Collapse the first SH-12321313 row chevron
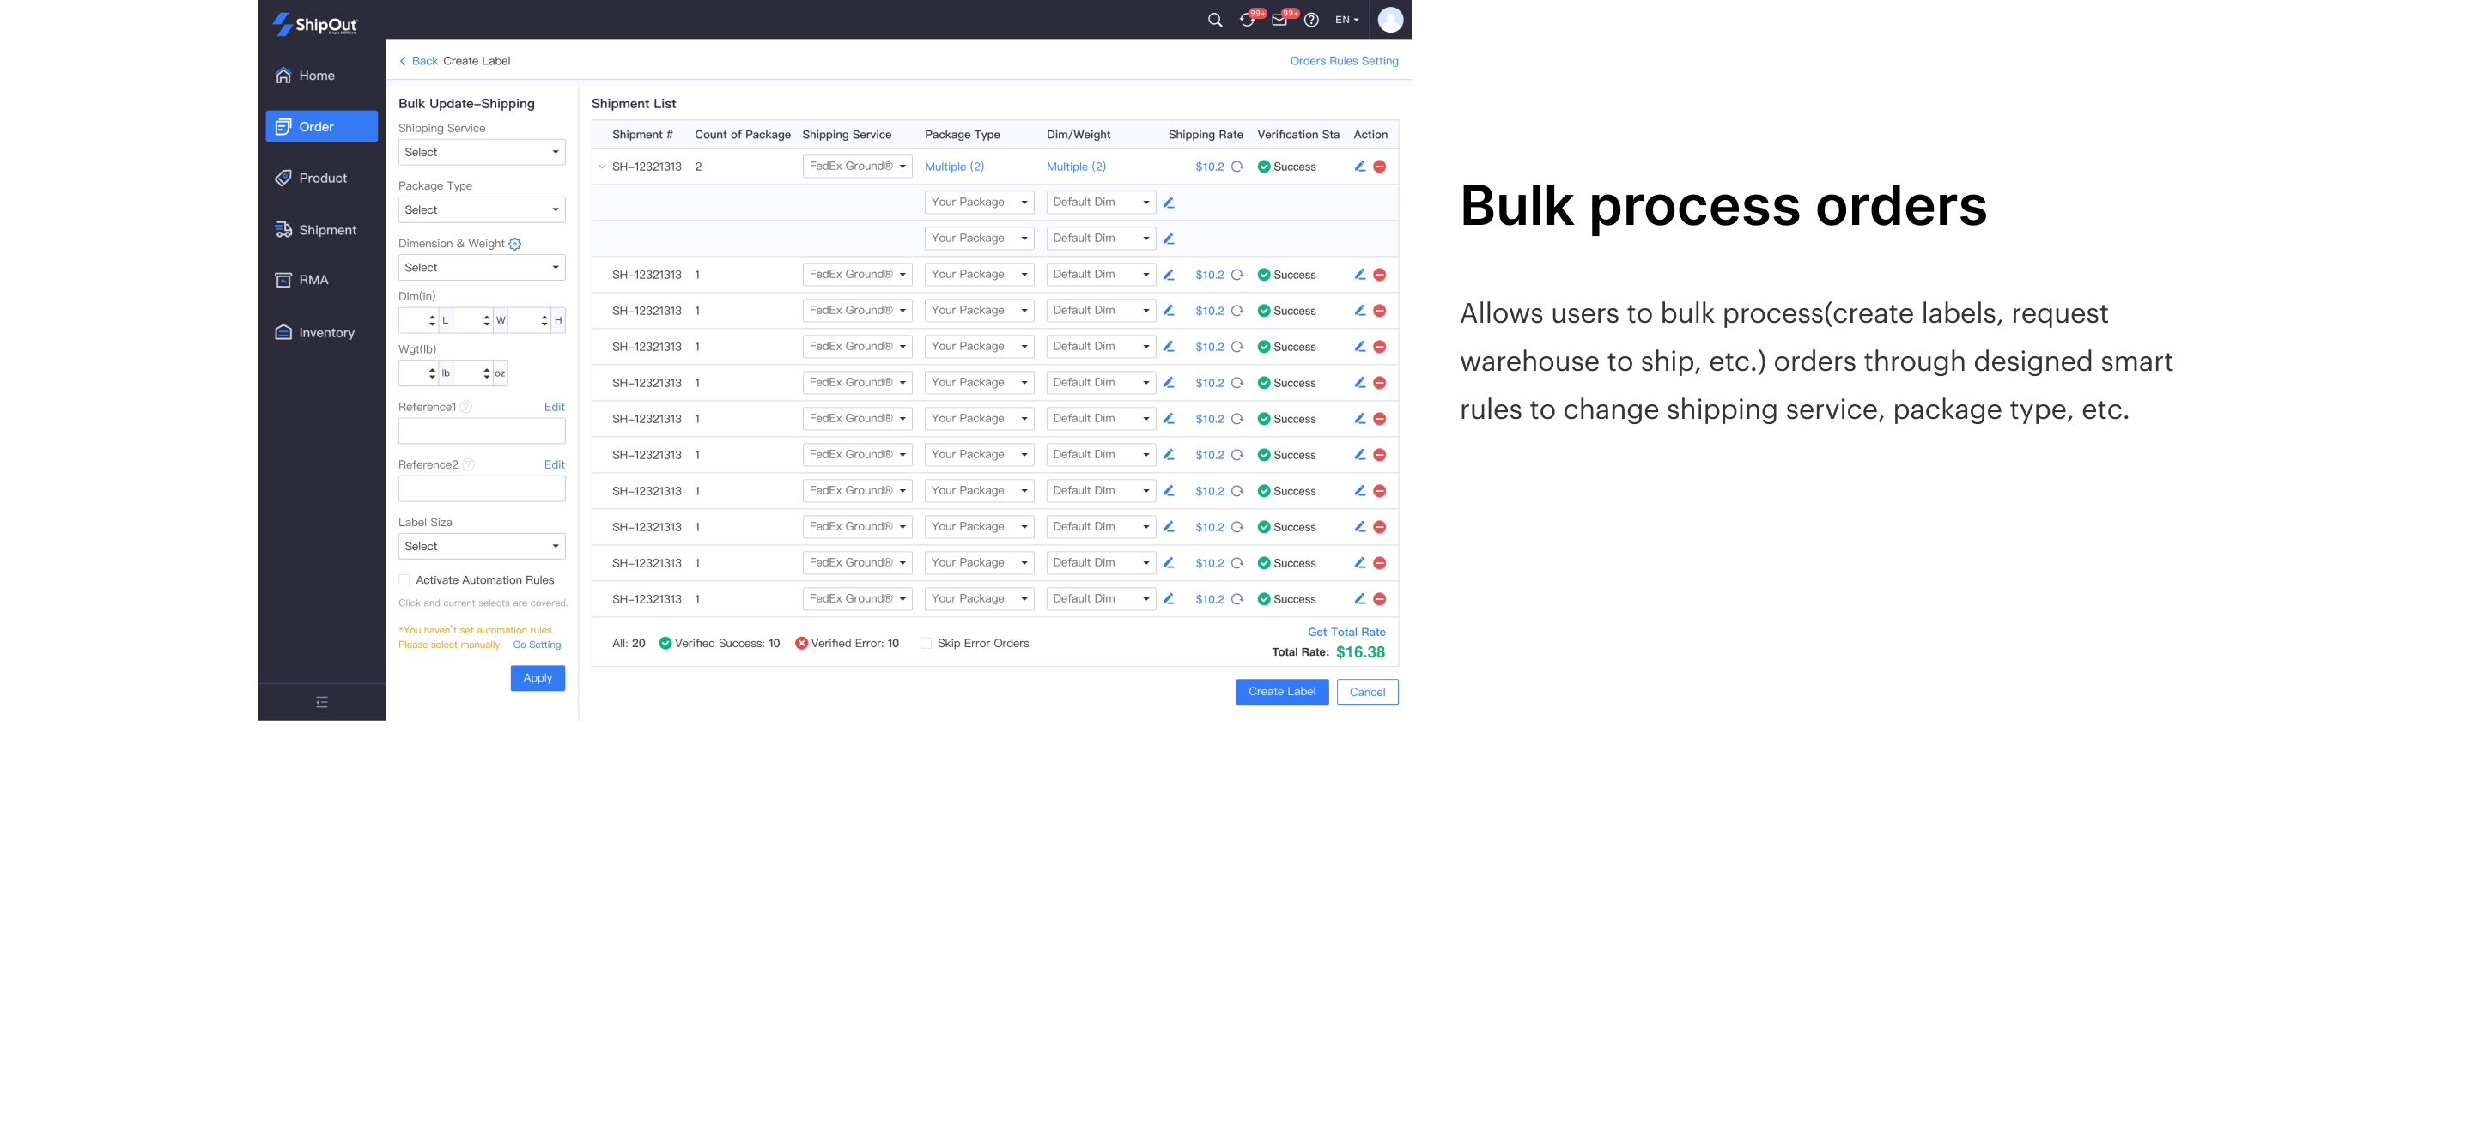This screenshot has height=1133, width=2473. point(602,167)
